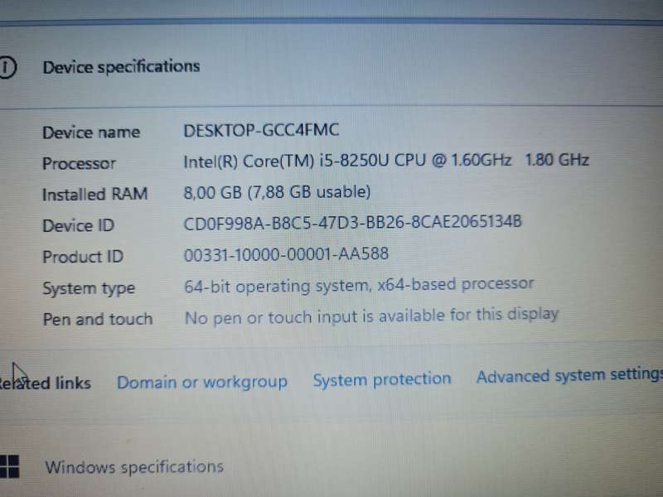Select the Windows specifications heading
Screen dimensions: 663x497
[134, 467]
